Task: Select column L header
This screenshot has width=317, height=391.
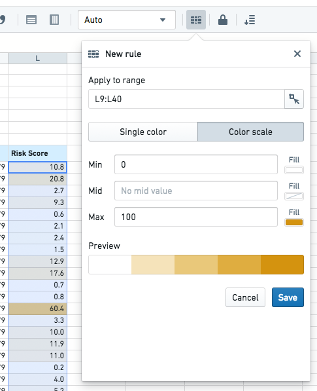Action: pos(37,58)
